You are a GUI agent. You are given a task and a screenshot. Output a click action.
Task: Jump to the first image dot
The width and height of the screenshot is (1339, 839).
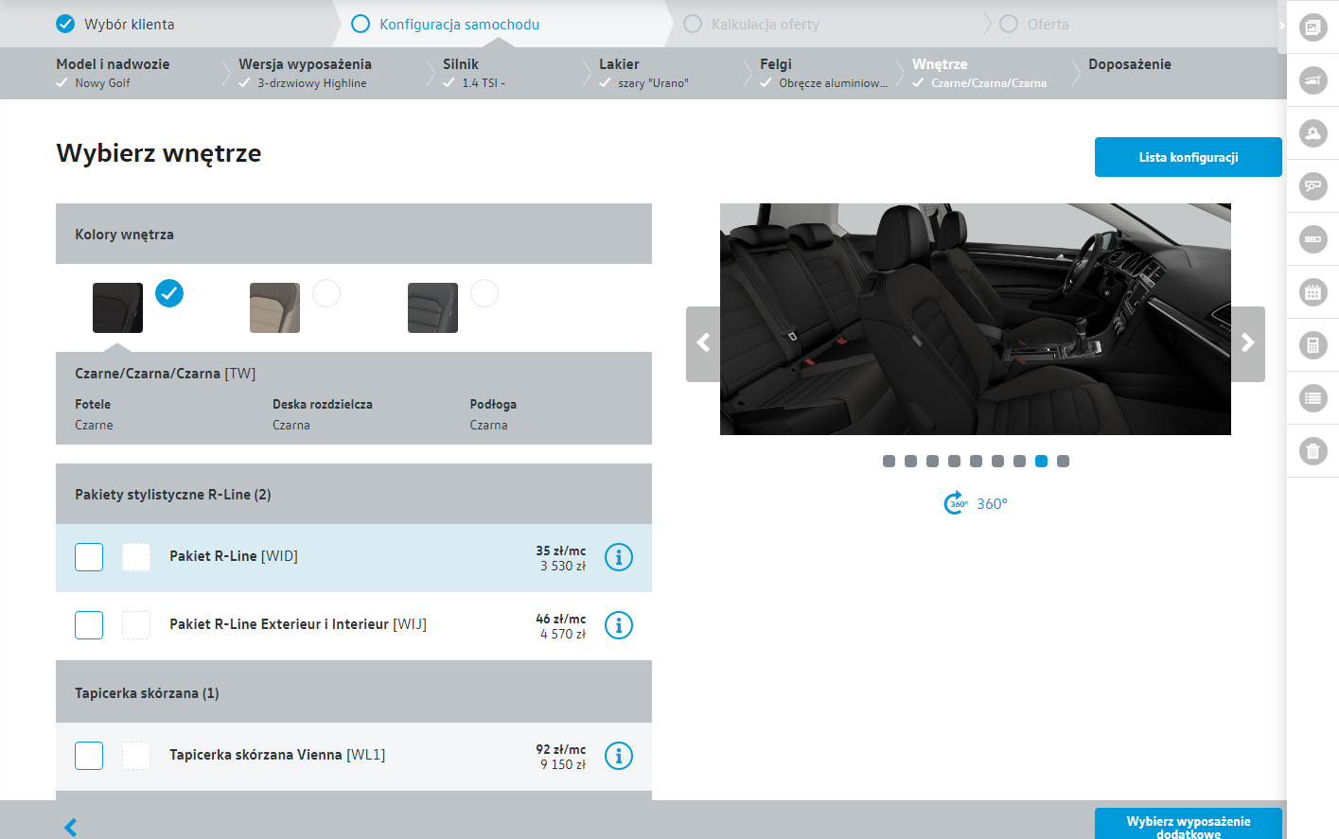click(889, 461)
